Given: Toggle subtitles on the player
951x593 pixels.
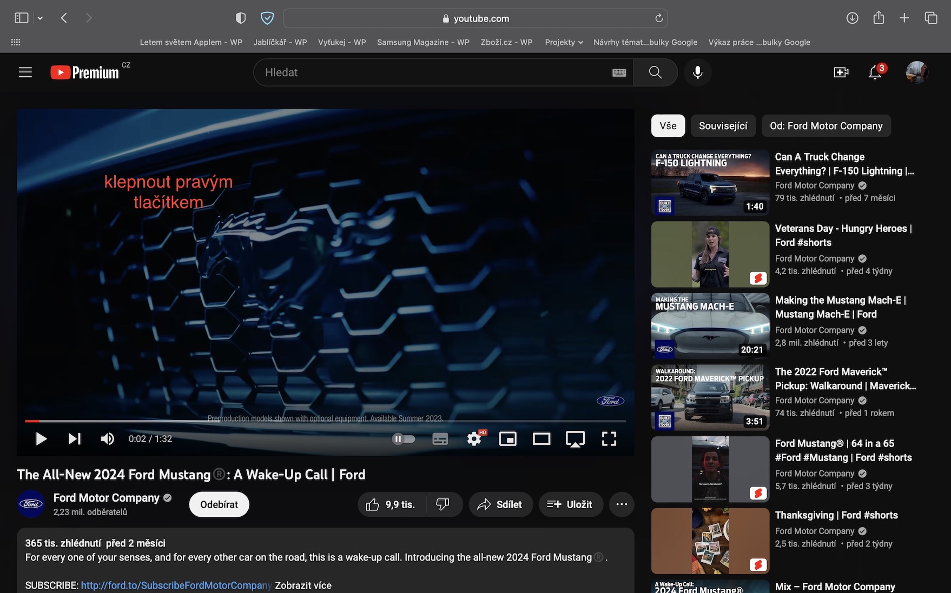Looking at the screenshot, I should click(440, 439).
